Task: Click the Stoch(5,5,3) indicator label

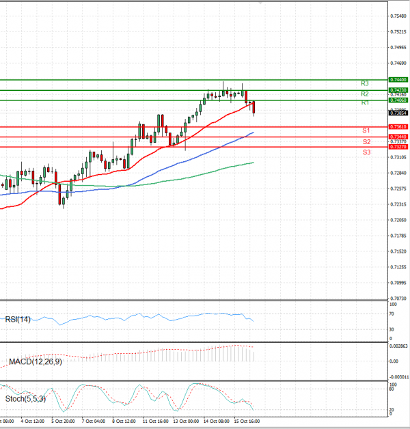Action: [x=25, y=399]
